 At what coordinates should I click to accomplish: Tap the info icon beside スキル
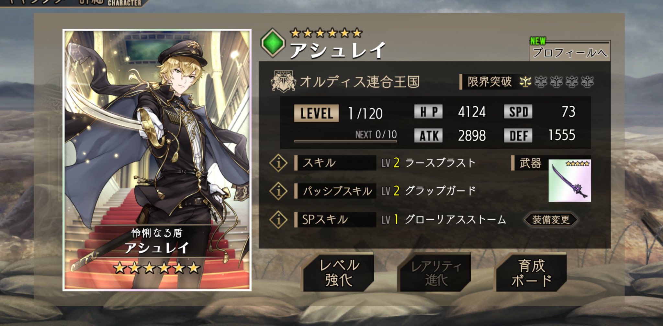pyautogui.click(x=278, y=163)
